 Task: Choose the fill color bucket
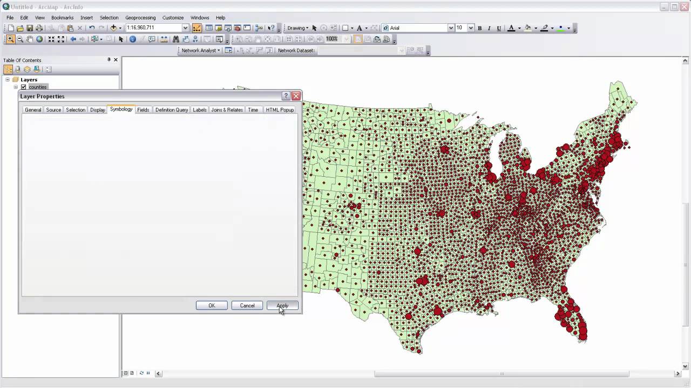pos(527,28)
